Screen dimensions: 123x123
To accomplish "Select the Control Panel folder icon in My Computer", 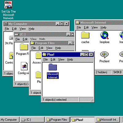I will coord(11,55).
